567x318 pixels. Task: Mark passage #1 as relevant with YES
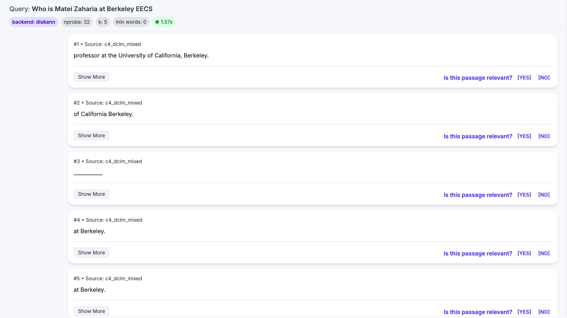(524, 78)
